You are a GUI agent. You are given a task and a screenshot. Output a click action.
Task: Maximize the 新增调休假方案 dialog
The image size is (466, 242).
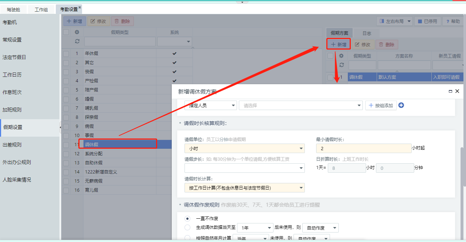[450, 91]
